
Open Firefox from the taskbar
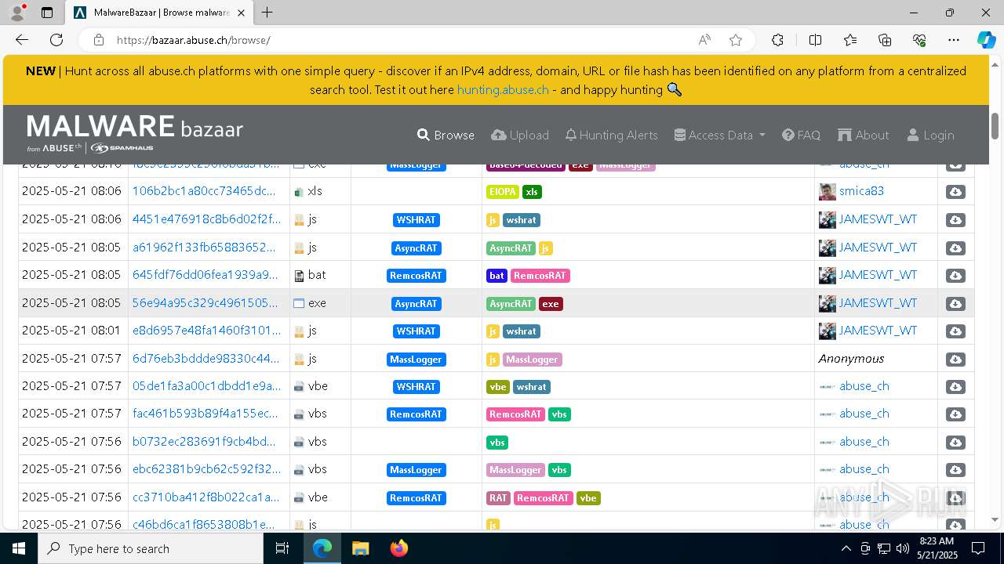pyautogui.click(x=399, y=548)
